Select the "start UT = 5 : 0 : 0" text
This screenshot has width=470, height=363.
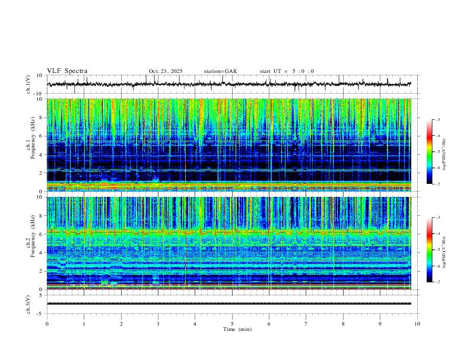[287, 71]
